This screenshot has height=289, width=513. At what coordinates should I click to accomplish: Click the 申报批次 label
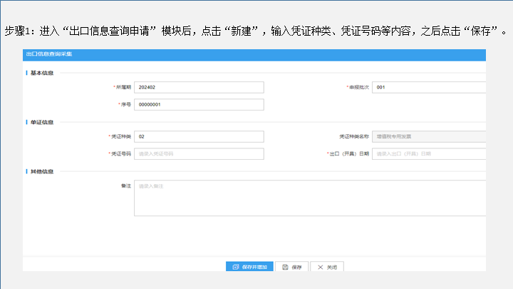359,87
